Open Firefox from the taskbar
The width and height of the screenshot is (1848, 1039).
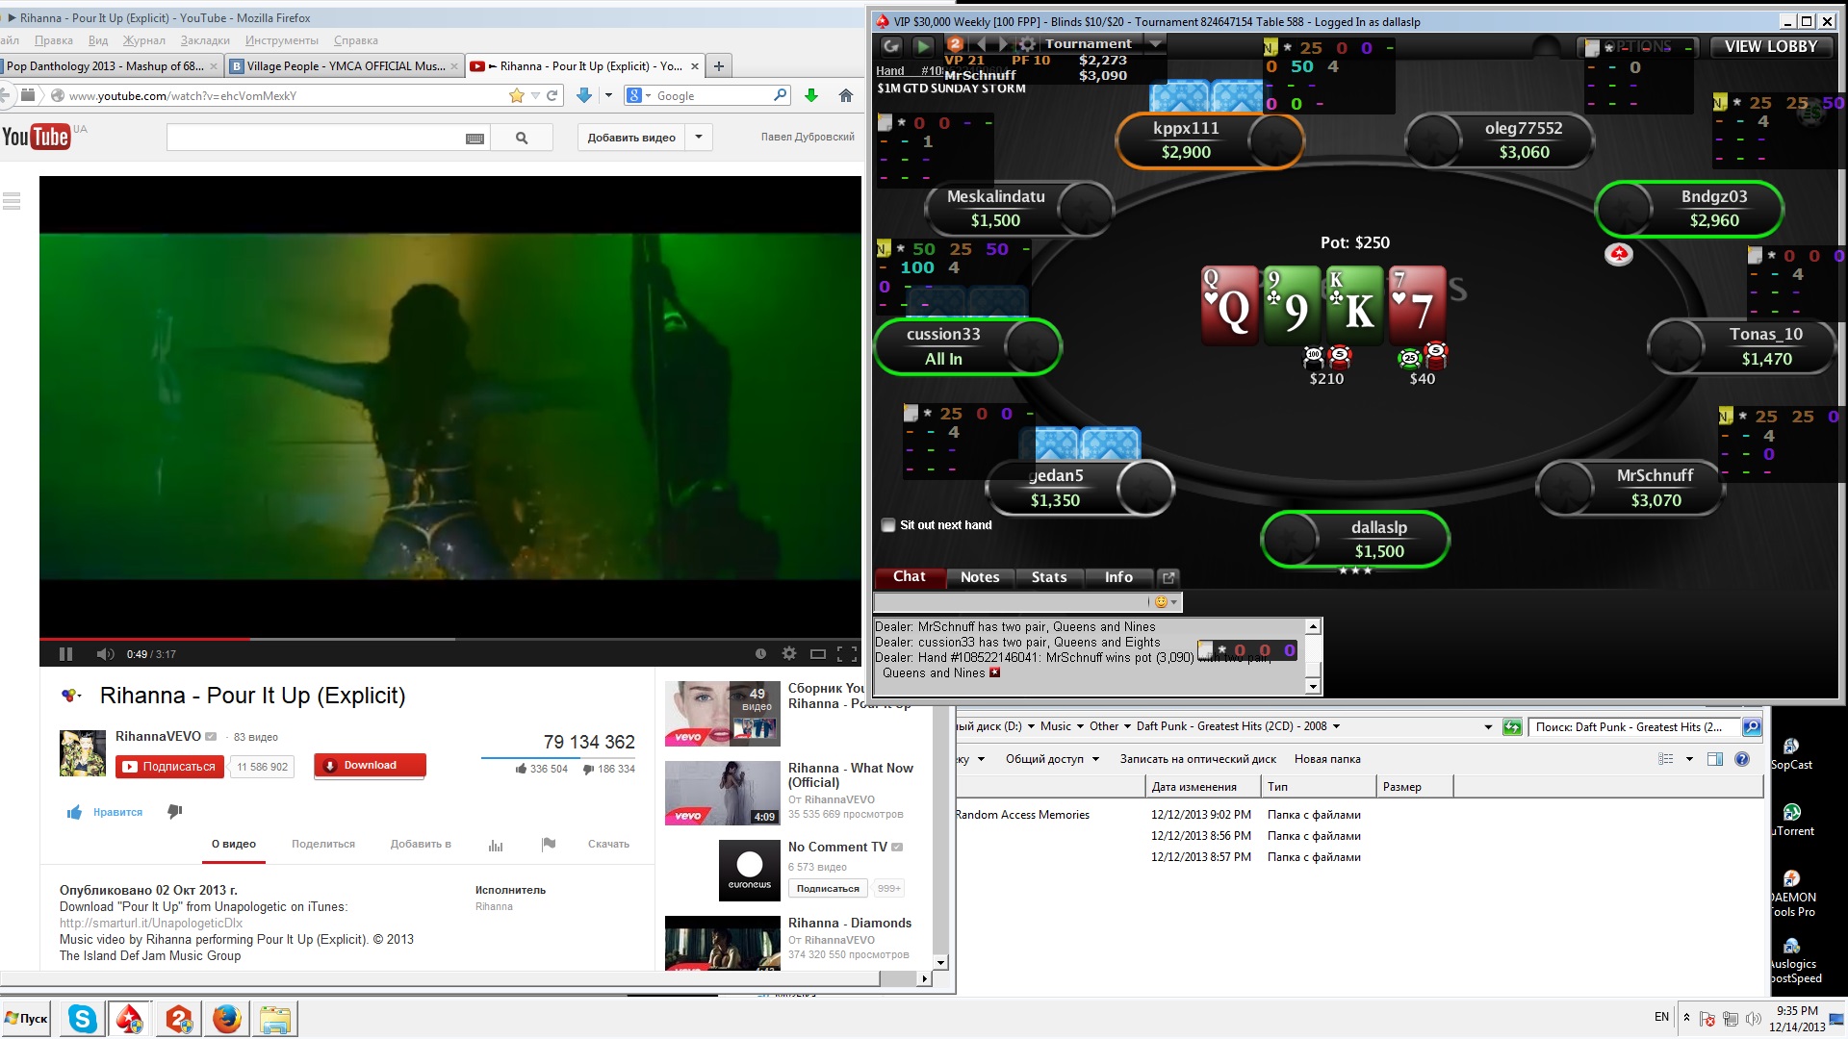[x=227, y=1019]
